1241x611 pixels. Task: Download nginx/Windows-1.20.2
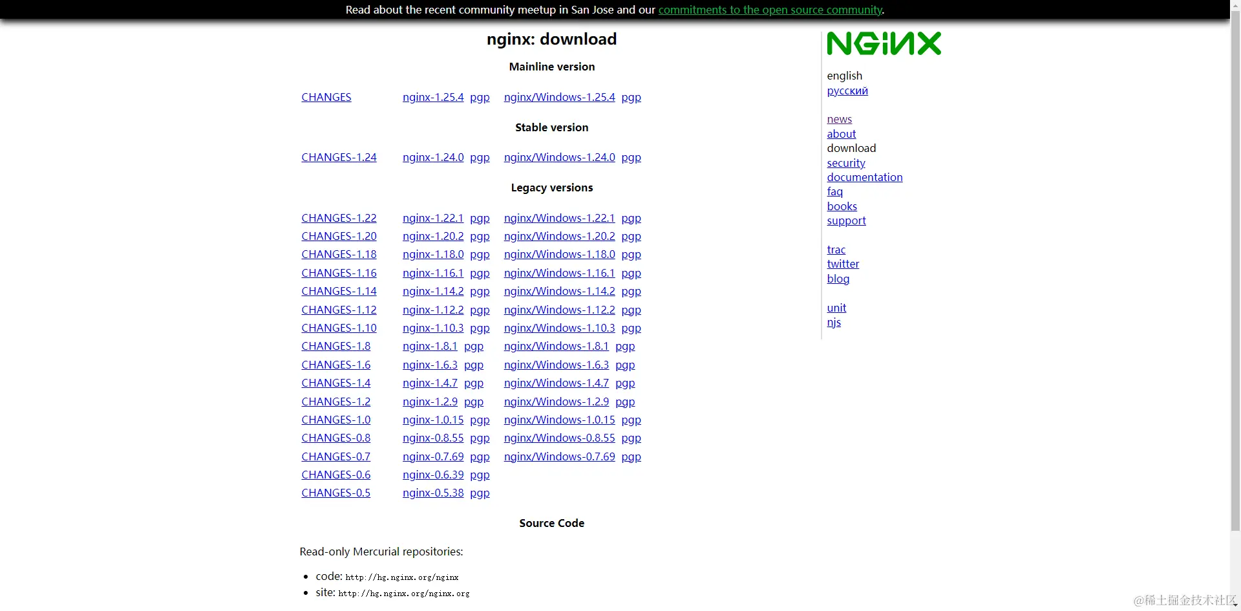click(x=560, y=236)
